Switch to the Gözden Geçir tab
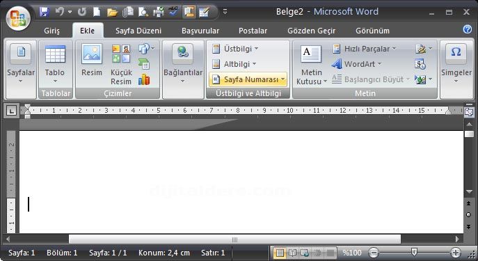 pyautogui.click(x=311, y=31)
